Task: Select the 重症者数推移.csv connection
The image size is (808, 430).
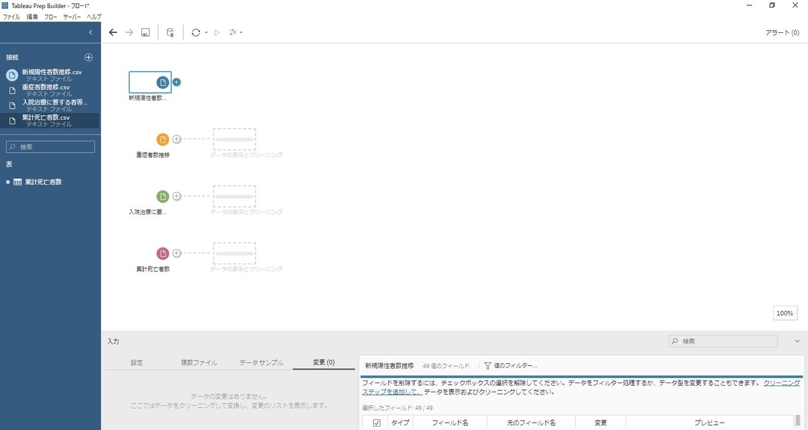Action: tap(50, 90)
